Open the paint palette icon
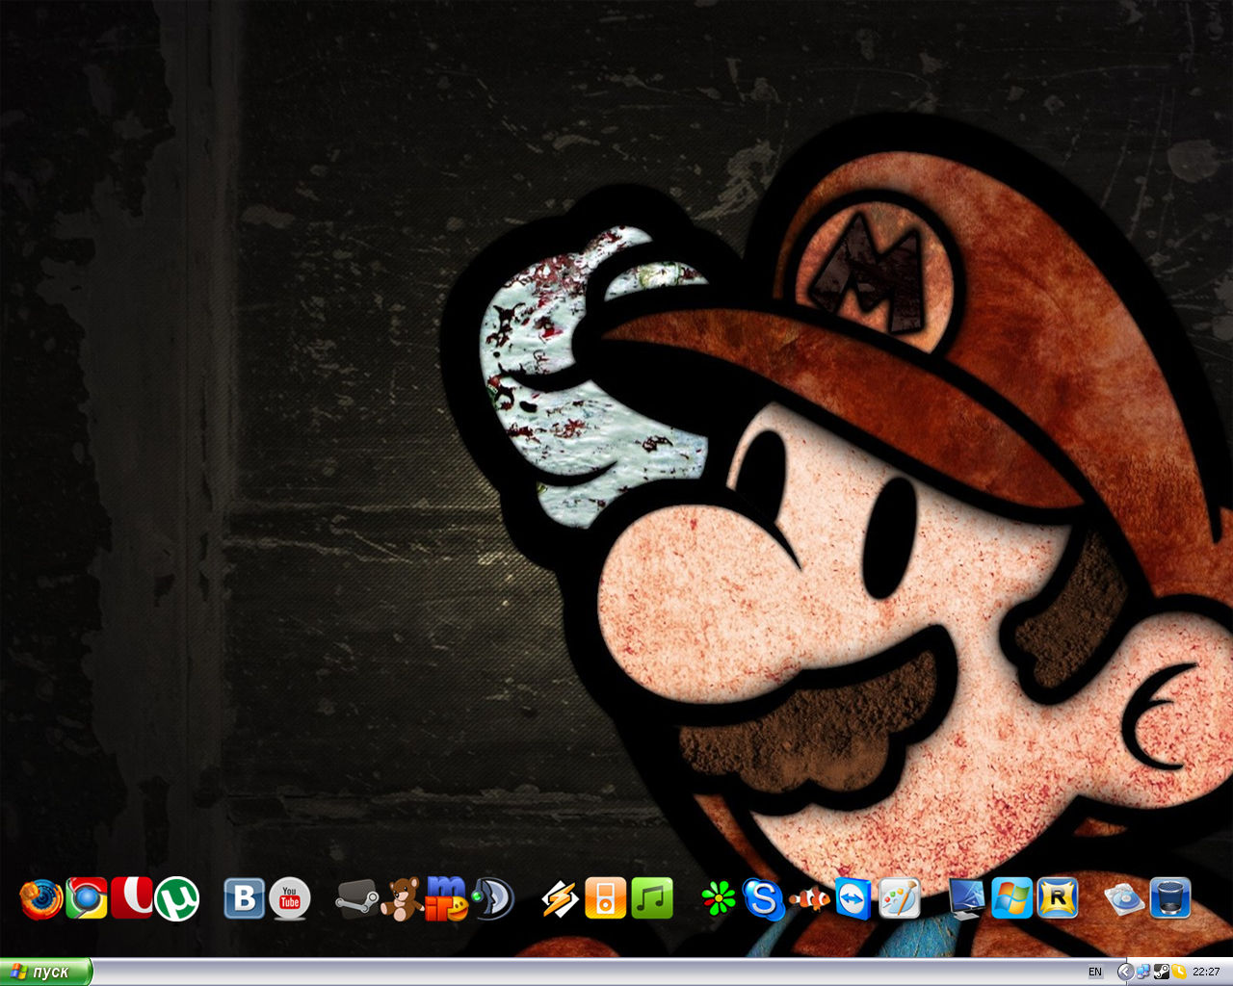The width and height of the screenshot is (1233, 986). click(x=900, y=899)
